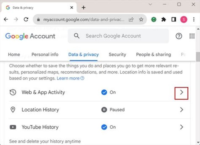Open a new browser tab
The image size is (200, 145).
(84, 8)
